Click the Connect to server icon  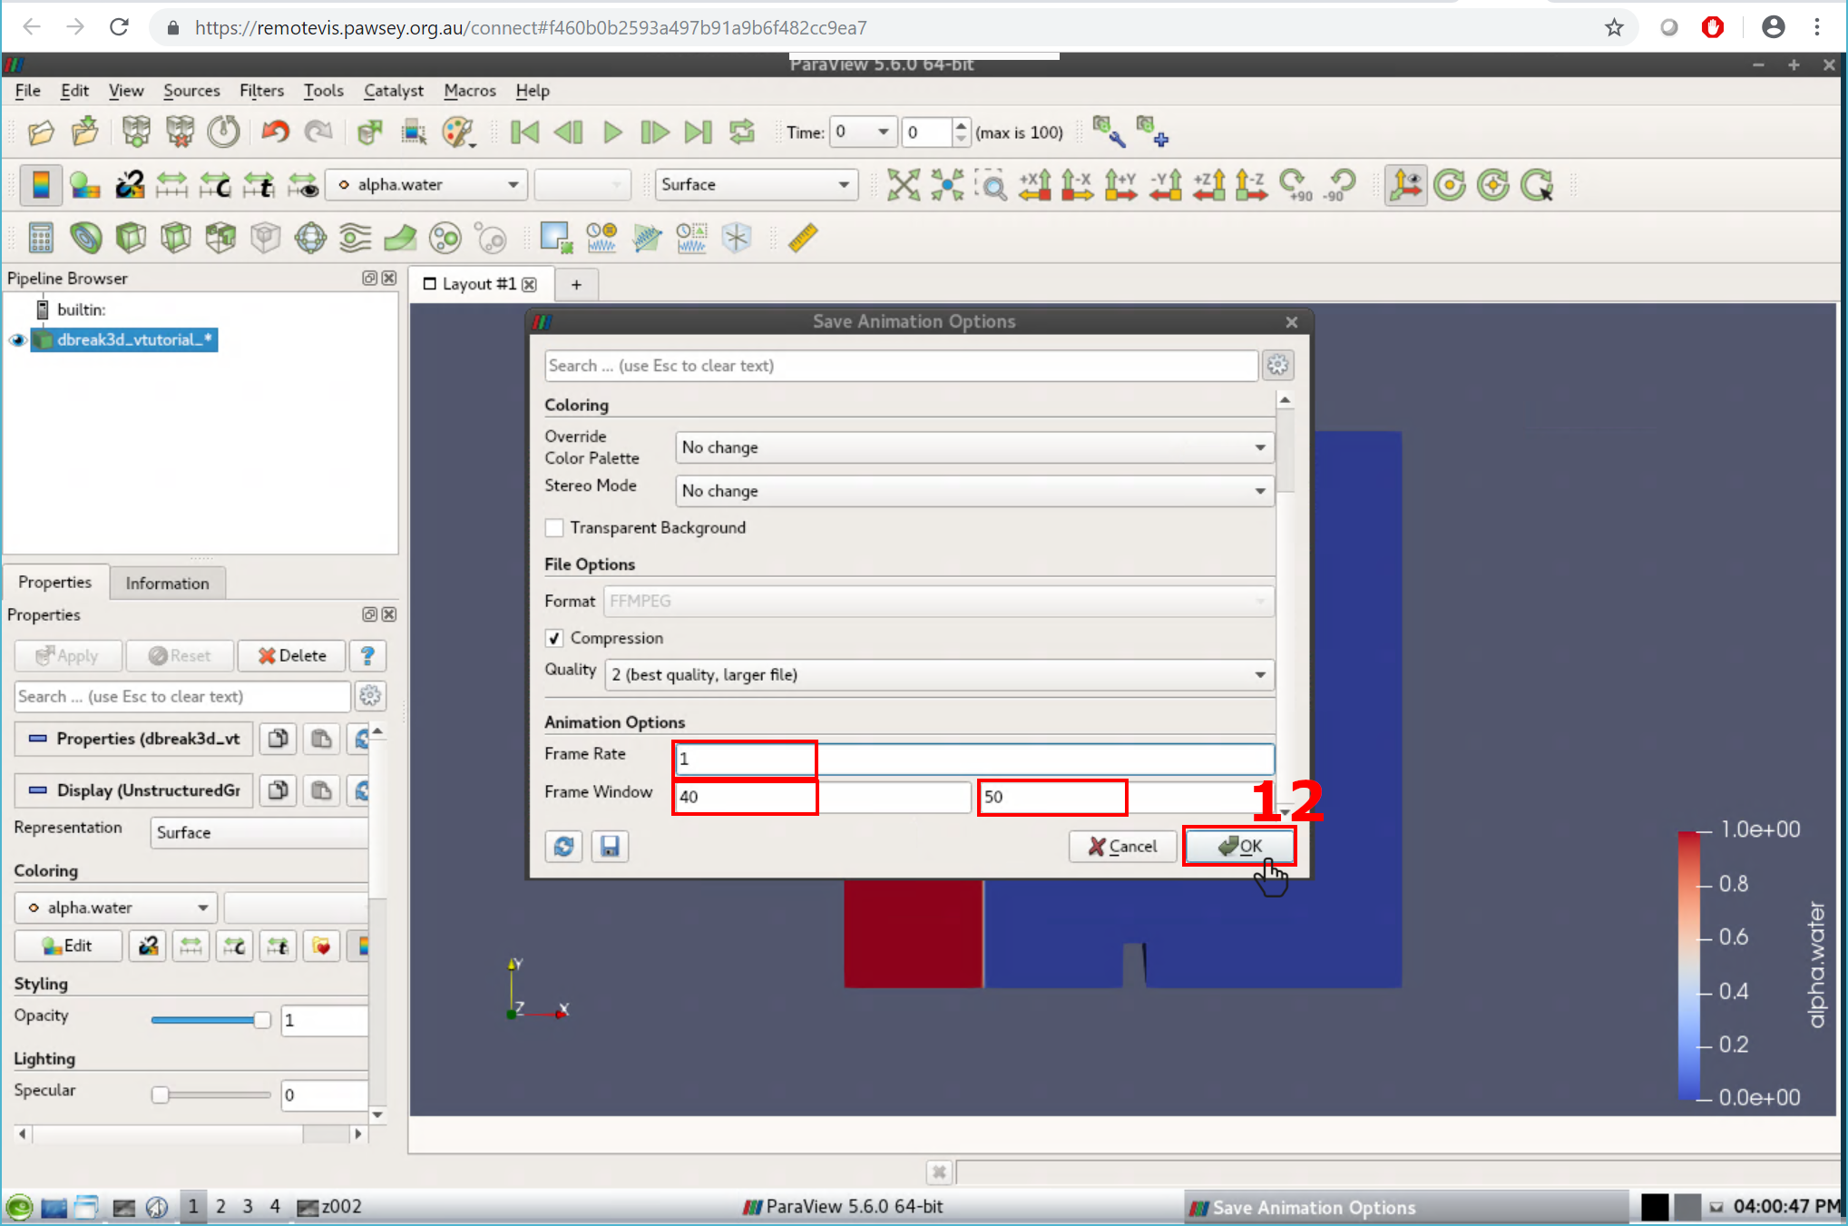[x=136, y=132]
